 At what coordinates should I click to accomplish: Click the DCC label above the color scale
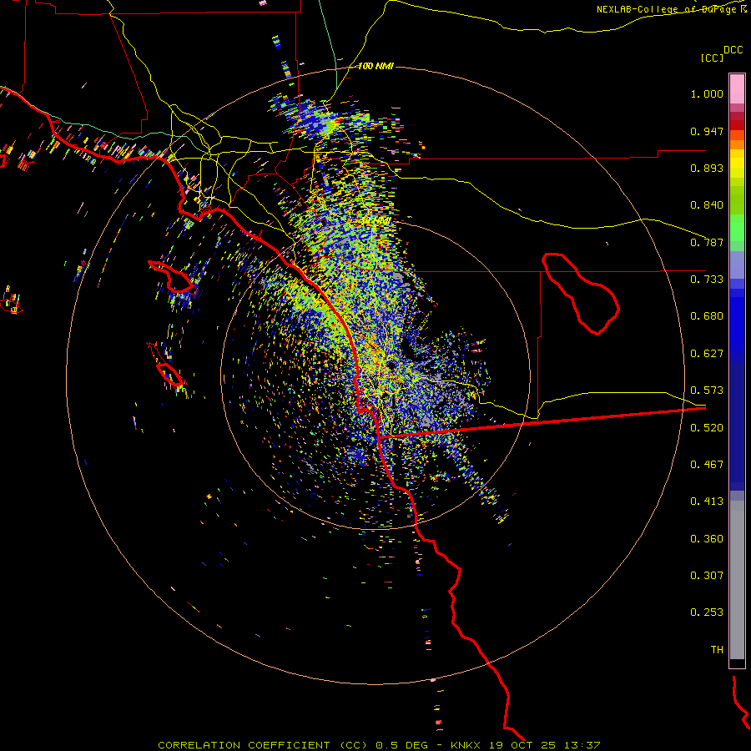[x=733, y=50]
